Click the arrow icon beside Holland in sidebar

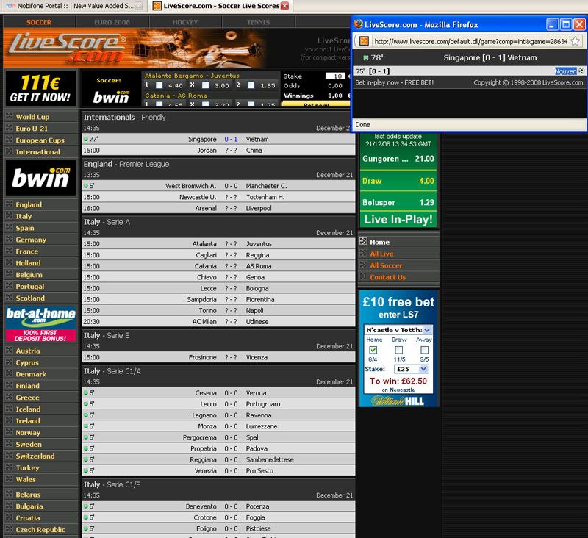click(x=9, y=262)
